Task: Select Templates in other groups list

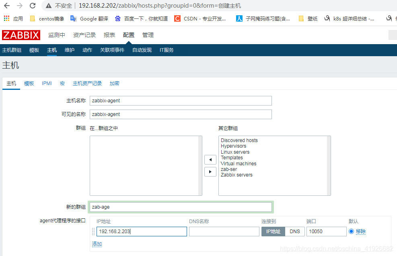Action: [232, 158]
